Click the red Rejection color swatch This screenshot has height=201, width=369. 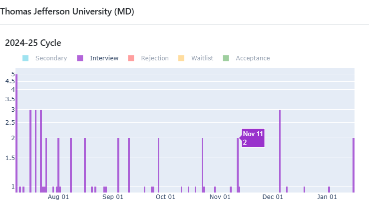[x=131, y=58]
